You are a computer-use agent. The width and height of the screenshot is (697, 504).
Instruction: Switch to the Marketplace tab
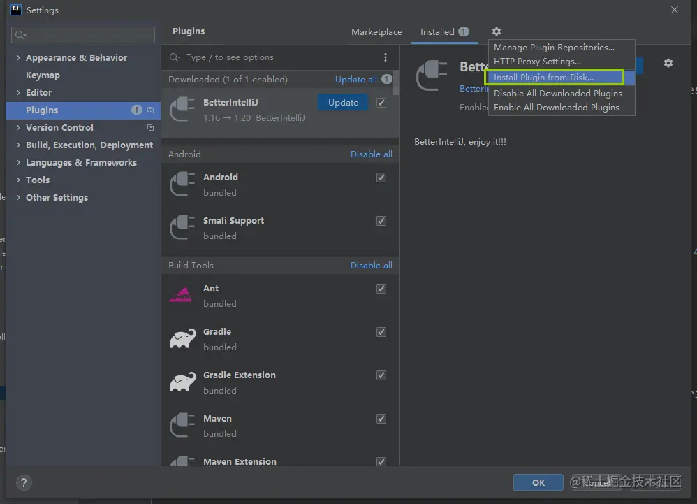(376, 32)
